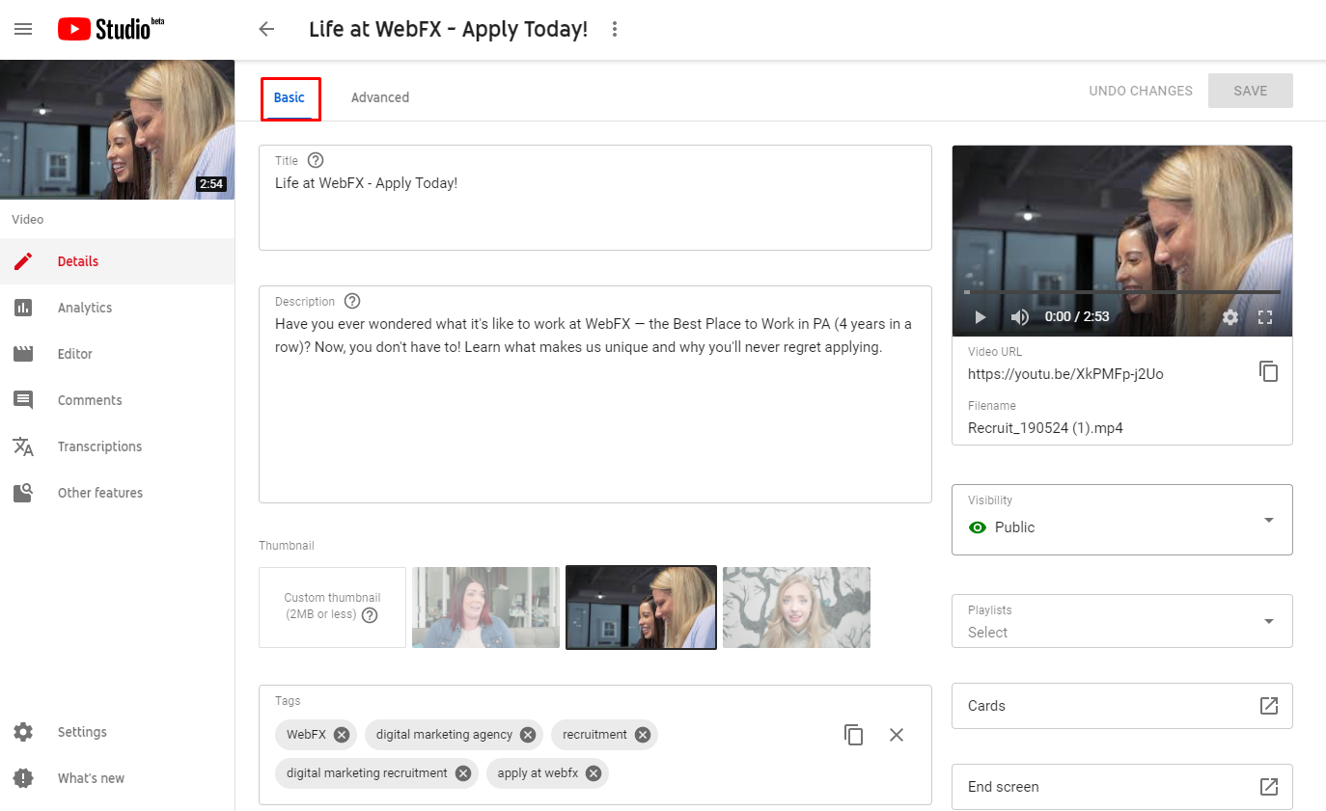
Task: Select the first thumbnail with red-haired woman
Action: (x=485, y=608)
